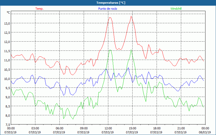Select the blue Punto de rocío legend label
The width and height of the screenshot is (216, 135).
coord(107,9)
